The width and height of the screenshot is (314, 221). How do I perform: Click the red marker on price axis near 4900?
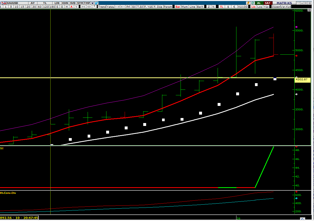point(297,56)
